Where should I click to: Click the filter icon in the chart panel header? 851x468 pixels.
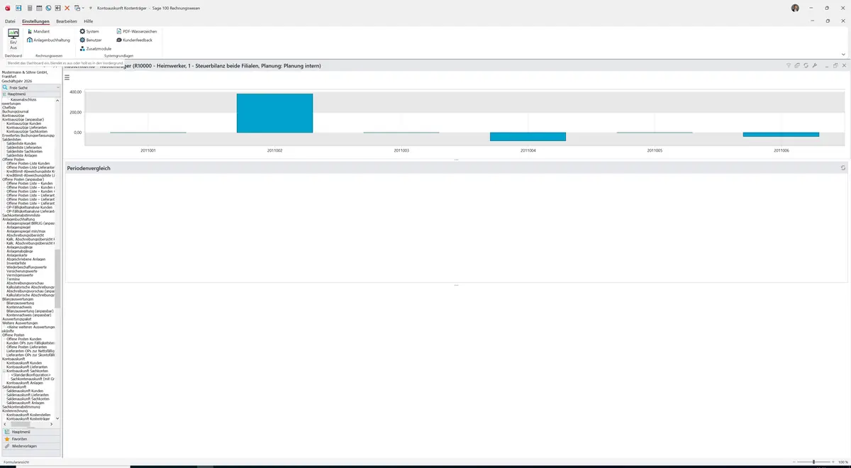[789, 65]
